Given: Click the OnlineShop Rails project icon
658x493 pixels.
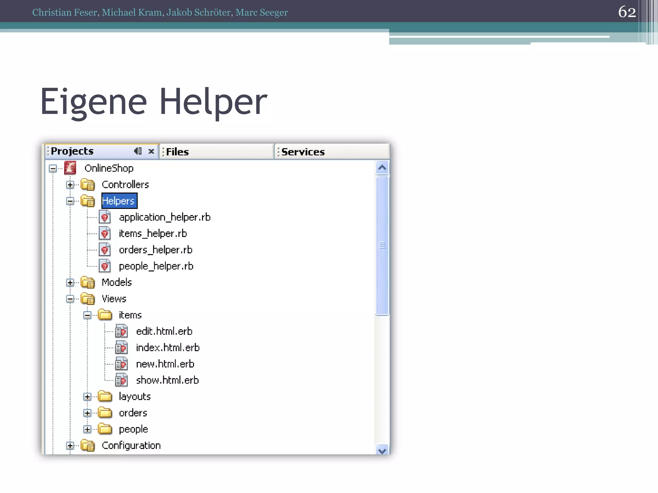Looking at the screenshot, I should click(70, 168).
